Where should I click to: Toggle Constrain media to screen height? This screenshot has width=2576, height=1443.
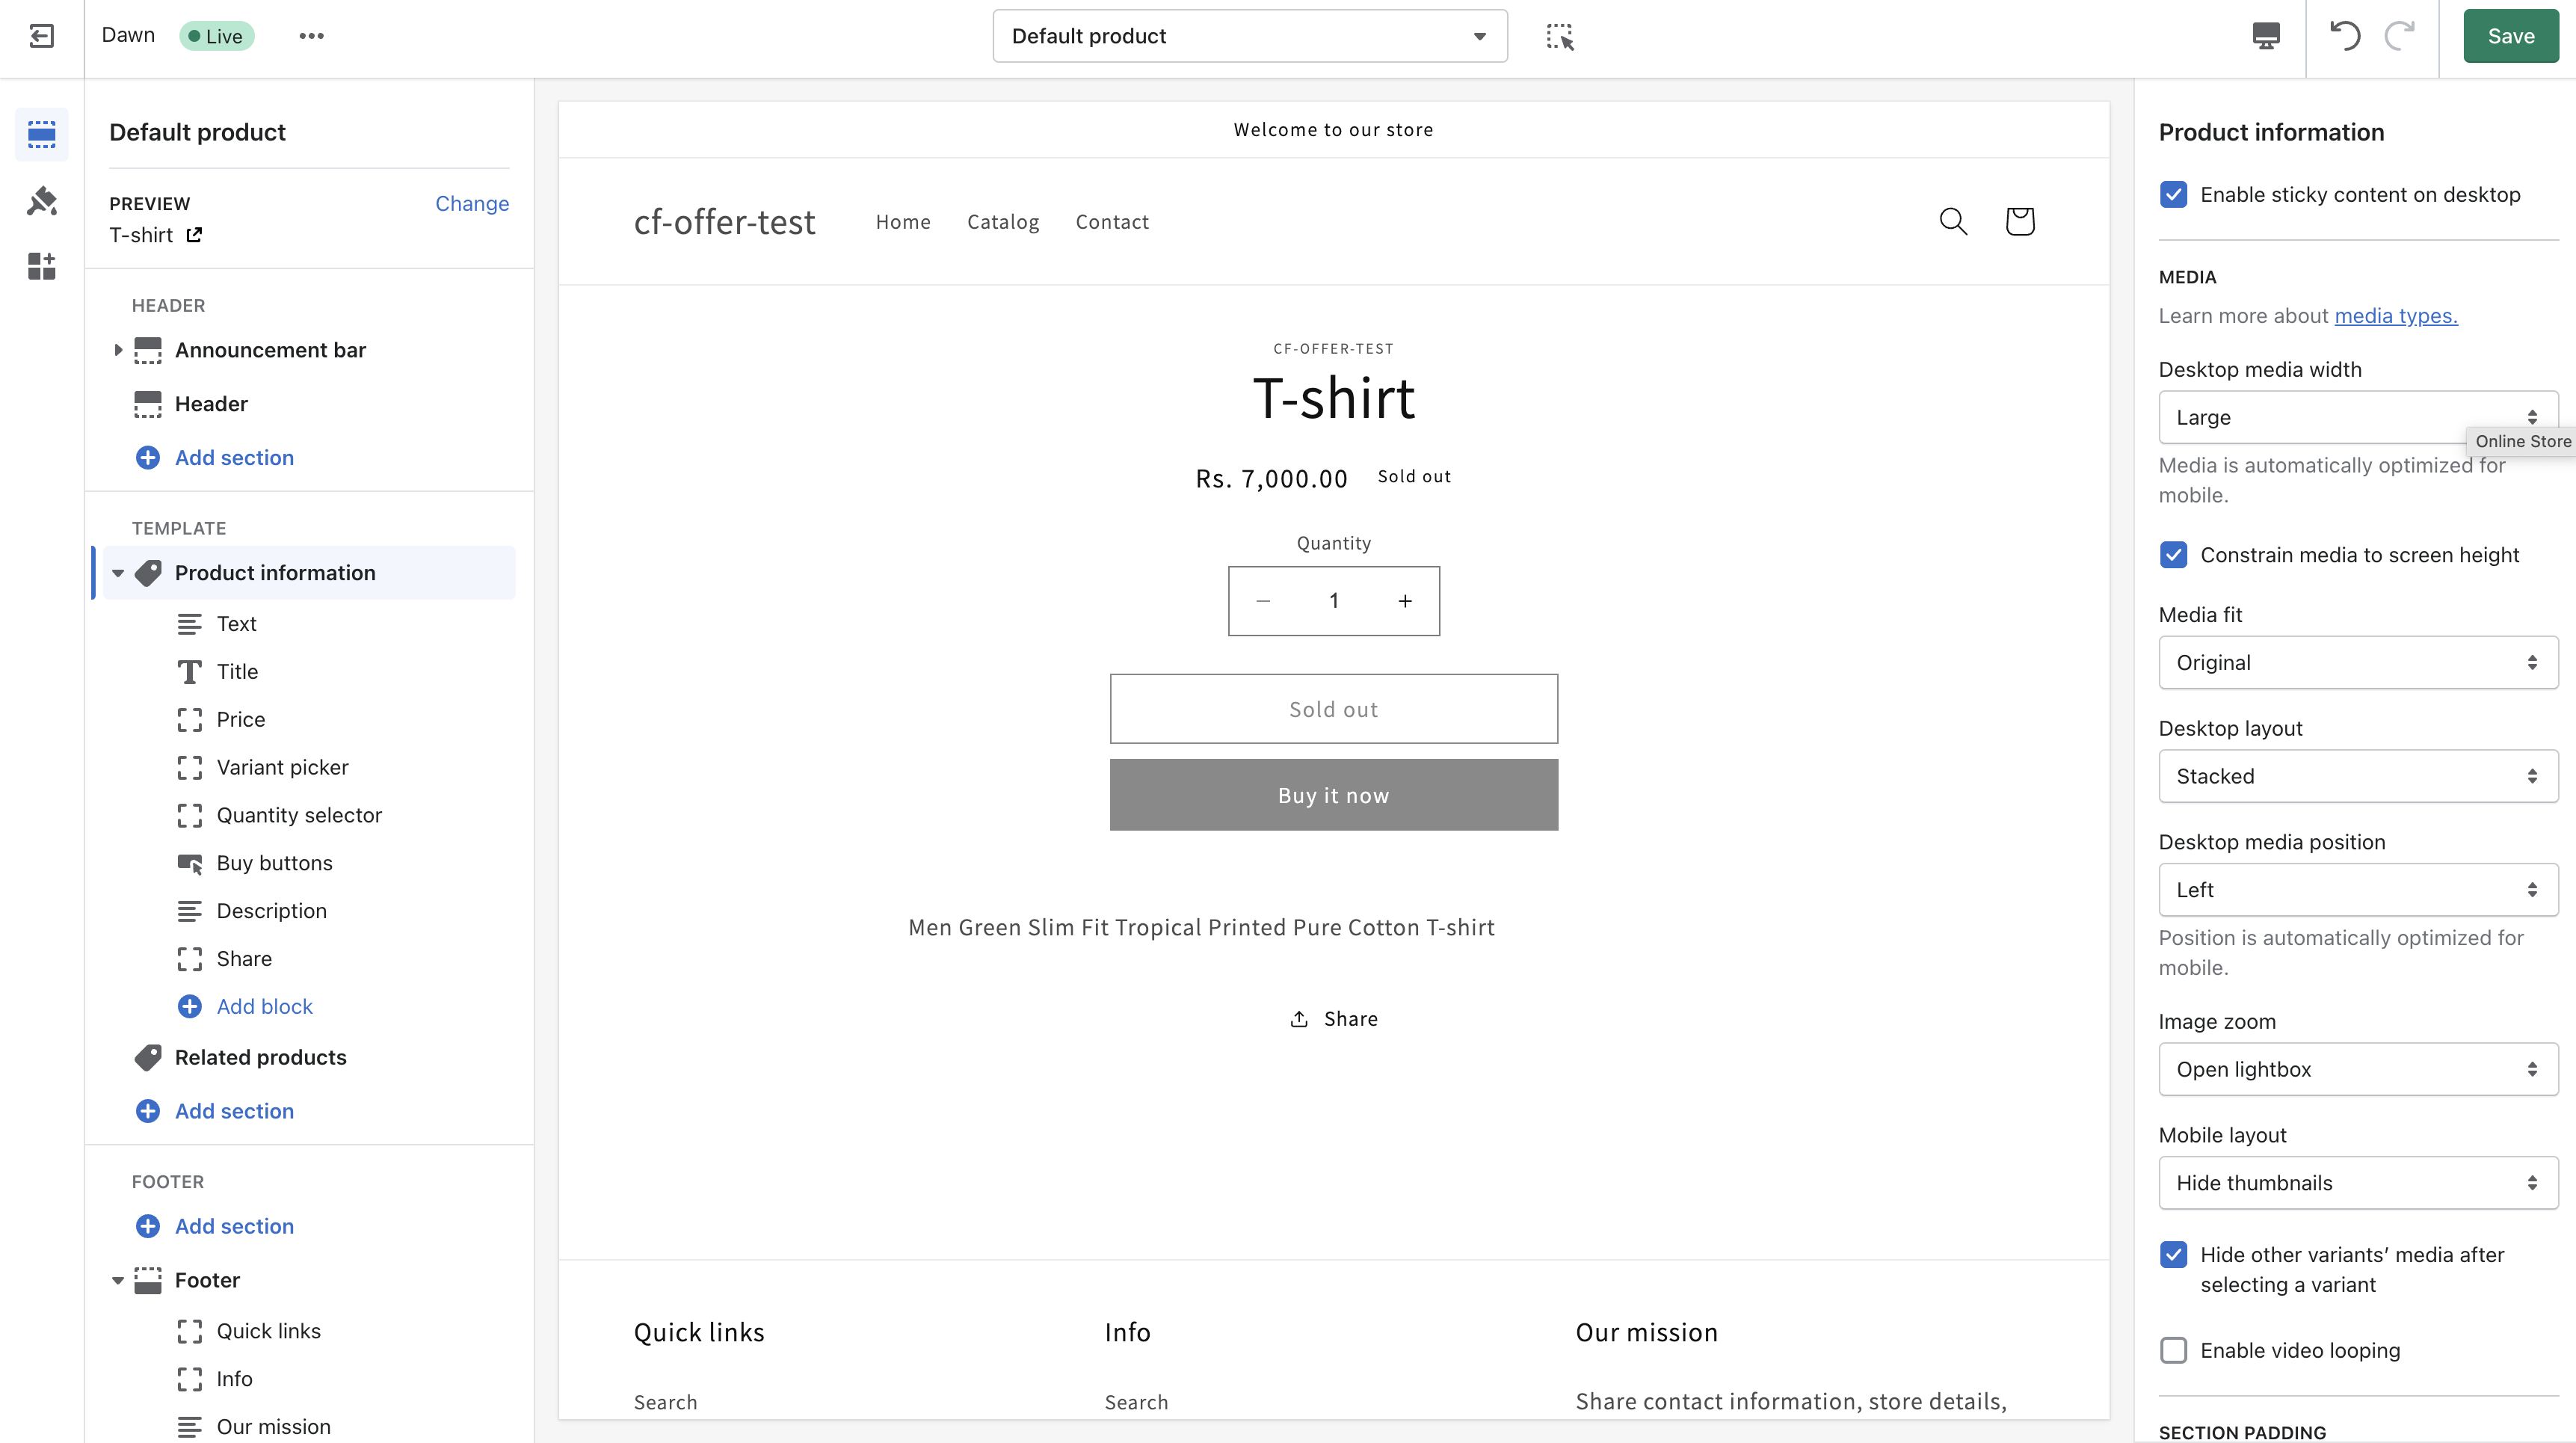[2173, 555]
